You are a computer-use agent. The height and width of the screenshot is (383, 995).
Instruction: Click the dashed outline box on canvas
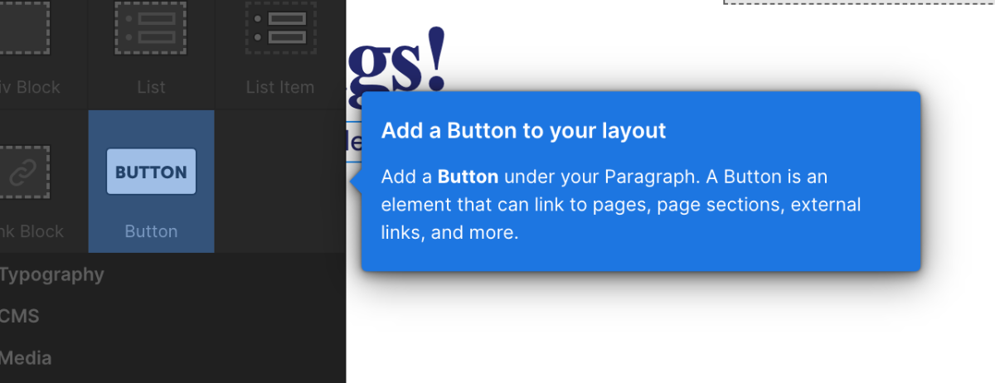pyautogui.click(x=858, y=2)
